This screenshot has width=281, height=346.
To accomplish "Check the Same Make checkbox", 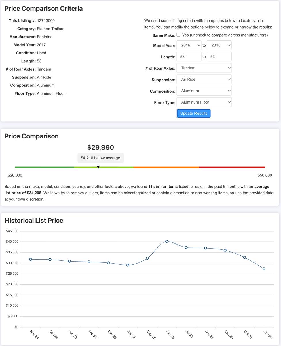I will (179, 35).
